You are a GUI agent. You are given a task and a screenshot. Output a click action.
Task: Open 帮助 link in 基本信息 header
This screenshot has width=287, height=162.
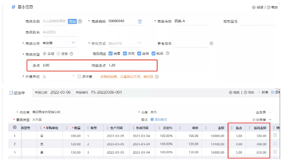272,7
